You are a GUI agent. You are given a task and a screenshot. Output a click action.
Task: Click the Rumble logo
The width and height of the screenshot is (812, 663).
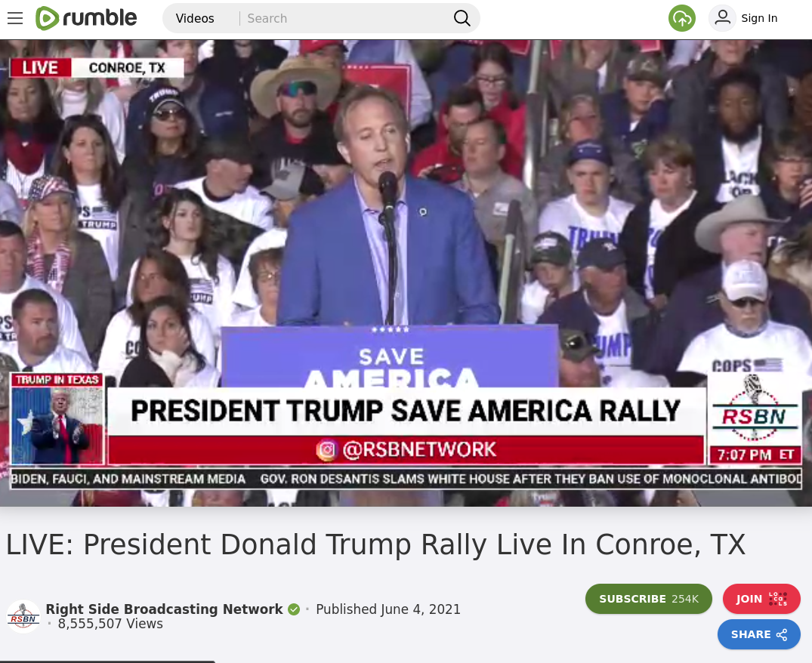pos(86,18)
